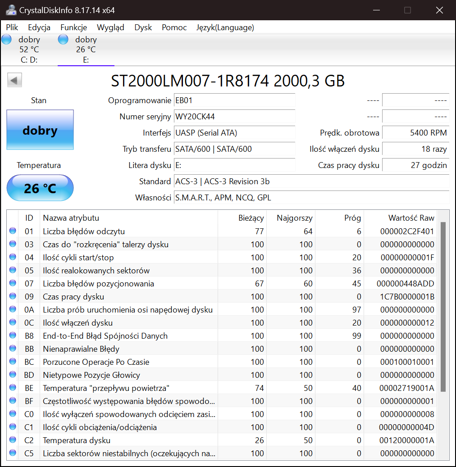This screenshot has height=467, width=456.
Task: Open the Język(Language) menu
Action: pyautogui.click(x=225, y=27)
